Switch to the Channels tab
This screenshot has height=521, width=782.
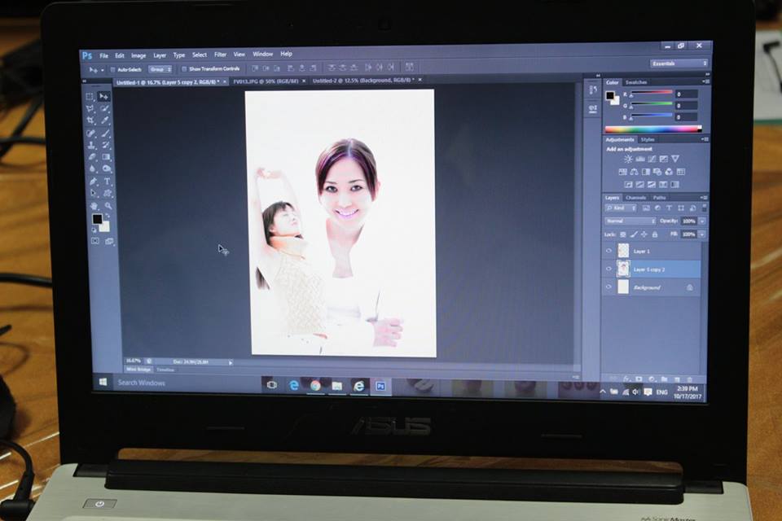point(636,198)
